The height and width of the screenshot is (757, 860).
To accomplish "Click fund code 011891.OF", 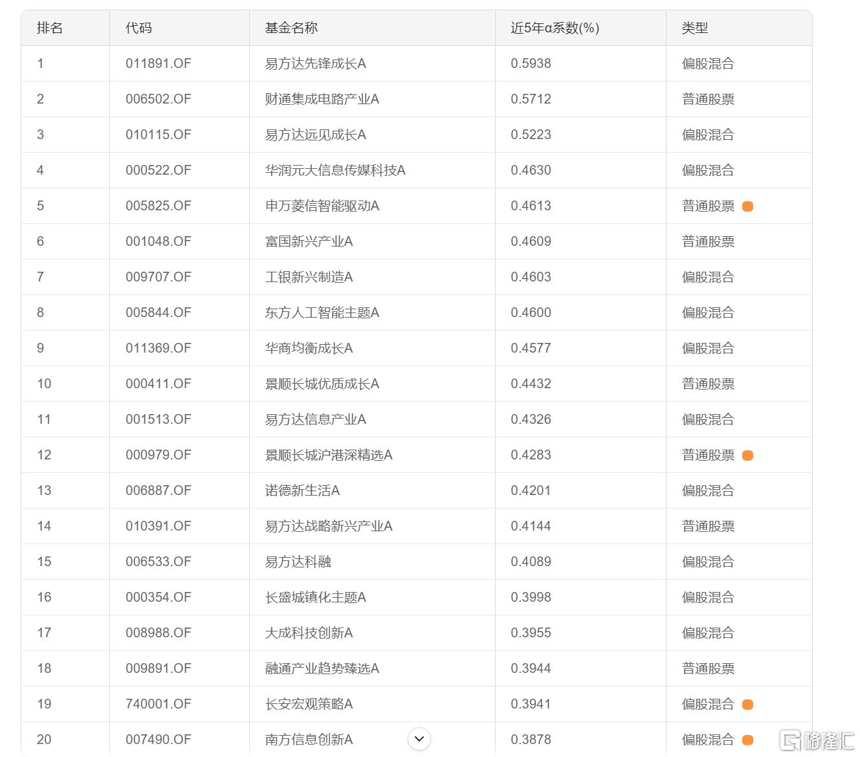I will point(159,63).
